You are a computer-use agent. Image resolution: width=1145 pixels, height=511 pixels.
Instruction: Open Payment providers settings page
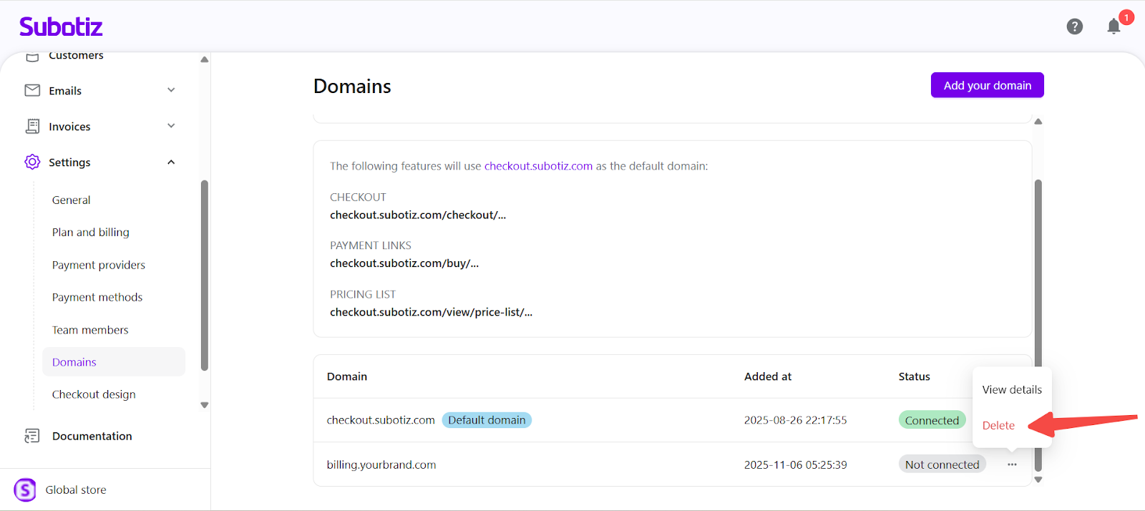(x=99, y=265)
